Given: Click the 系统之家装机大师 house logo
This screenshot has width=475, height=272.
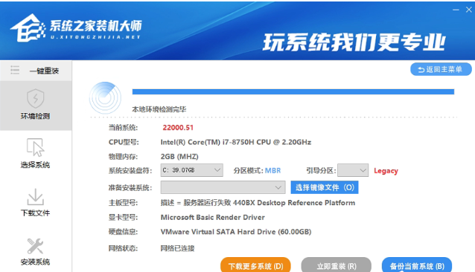Looking at the screenshot, I should (x=28, y=28).
